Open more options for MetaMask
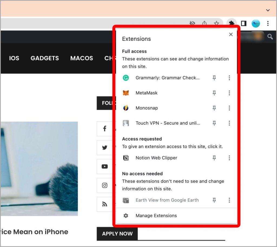 click(229, 93)
